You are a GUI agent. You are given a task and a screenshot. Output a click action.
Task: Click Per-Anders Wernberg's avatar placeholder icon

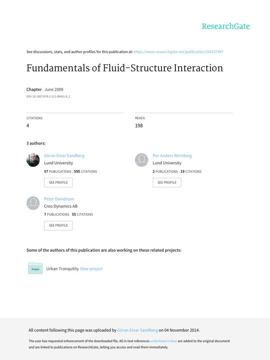coord(142,160)
